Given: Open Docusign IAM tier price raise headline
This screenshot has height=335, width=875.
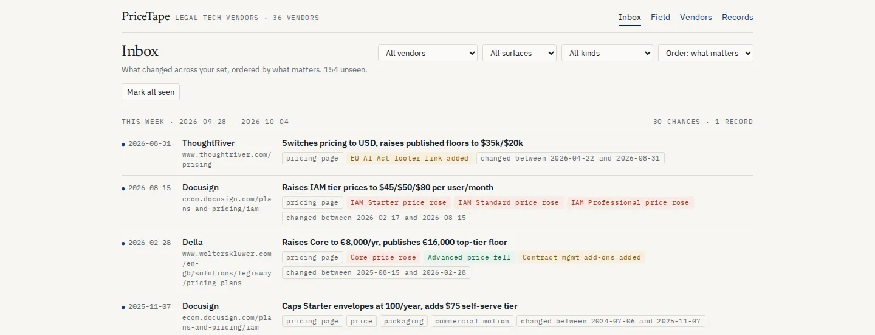Looking at the screenshot, I should pyautogui.click(x=388, y=187).
